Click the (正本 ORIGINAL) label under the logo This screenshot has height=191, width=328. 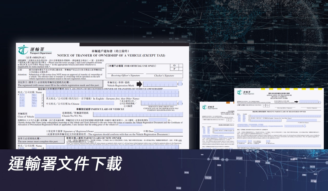tap(36, 58)
